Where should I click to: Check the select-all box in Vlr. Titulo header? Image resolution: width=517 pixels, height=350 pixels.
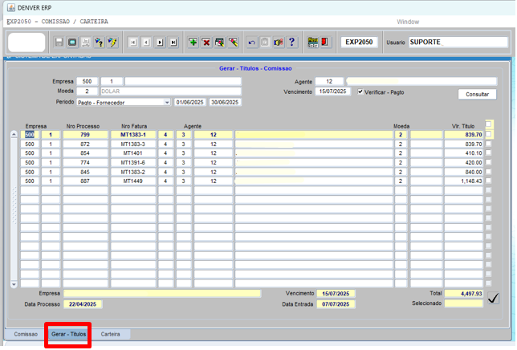(489, 124)
